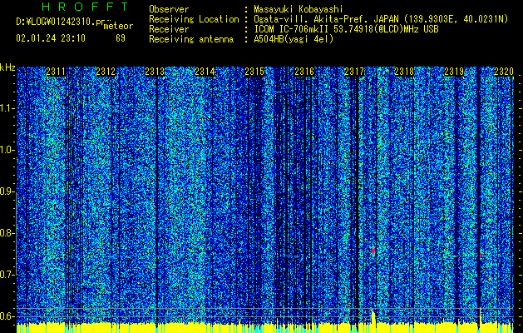Viewport: 523px width, 333px height.
Task: Click the 'Observer' field label
Action: coord(169,9)
